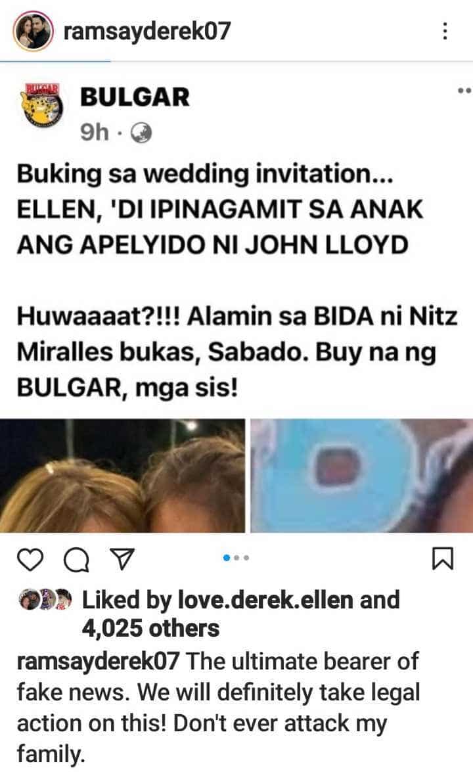Open ramsayderek07 username in caption
This screenshot has height=772, width=473.
(x=98, y=662)
